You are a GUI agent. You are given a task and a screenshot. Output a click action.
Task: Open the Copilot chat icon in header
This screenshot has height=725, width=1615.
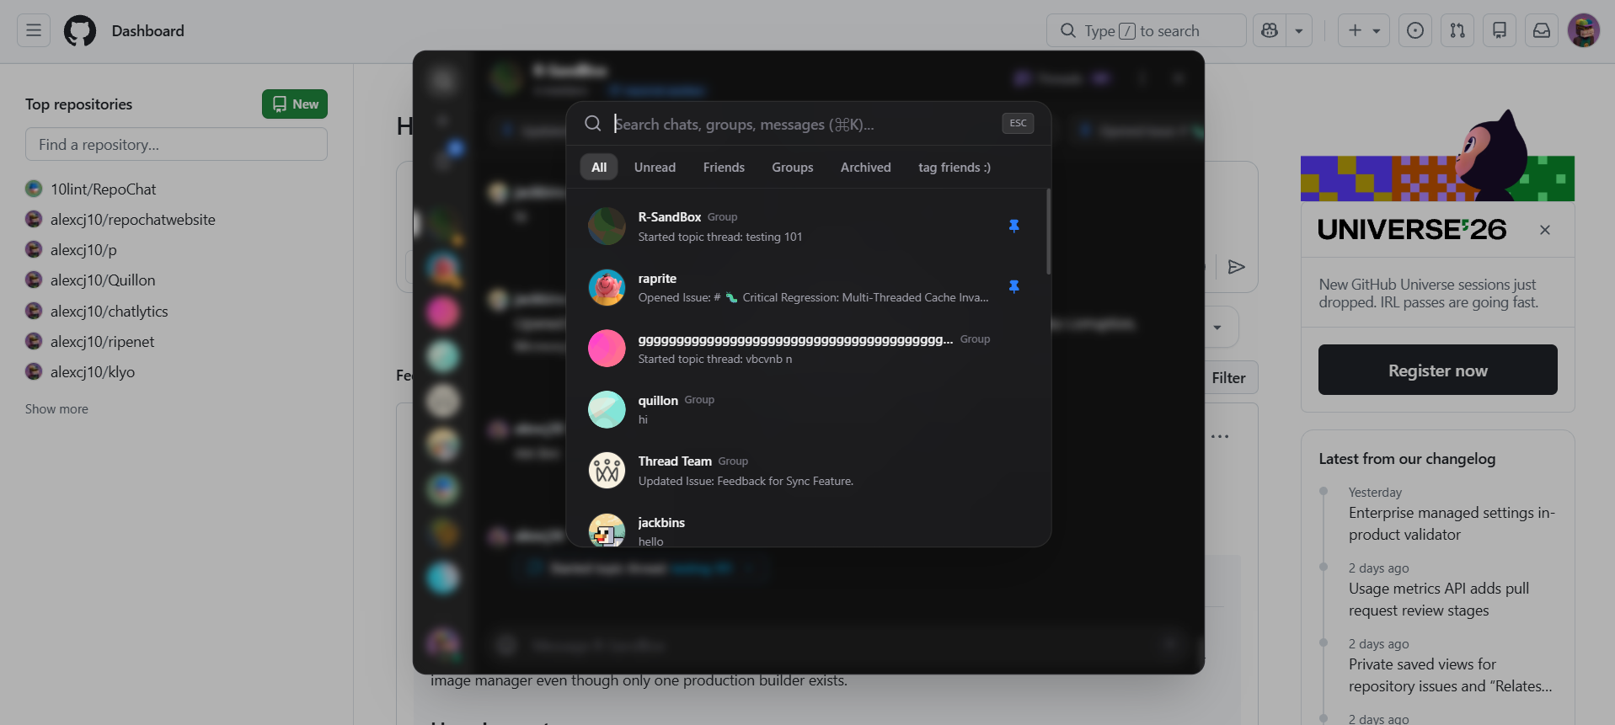1270,30
